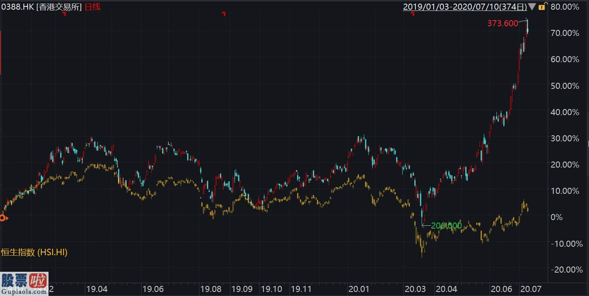Click the 19.08 date label

point(211,289)
